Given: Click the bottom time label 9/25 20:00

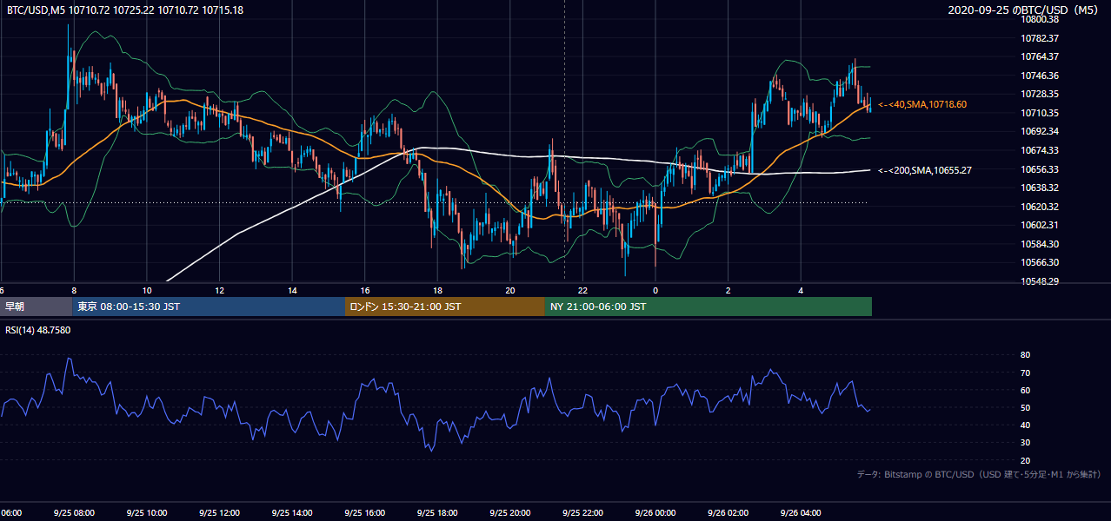Looking at the screenshot, I should tap(509, 513).
